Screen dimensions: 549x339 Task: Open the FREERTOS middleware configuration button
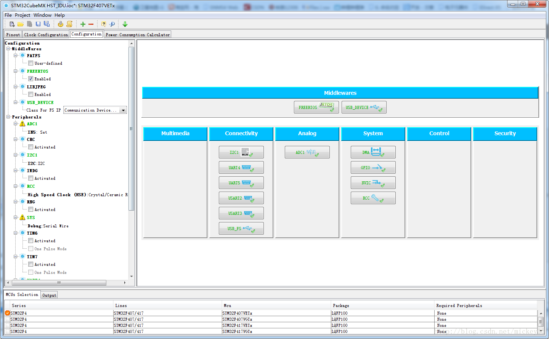tap(316, 107)
